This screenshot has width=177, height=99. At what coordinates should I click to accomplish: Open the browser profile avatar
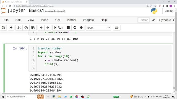[x=171, y=6]
